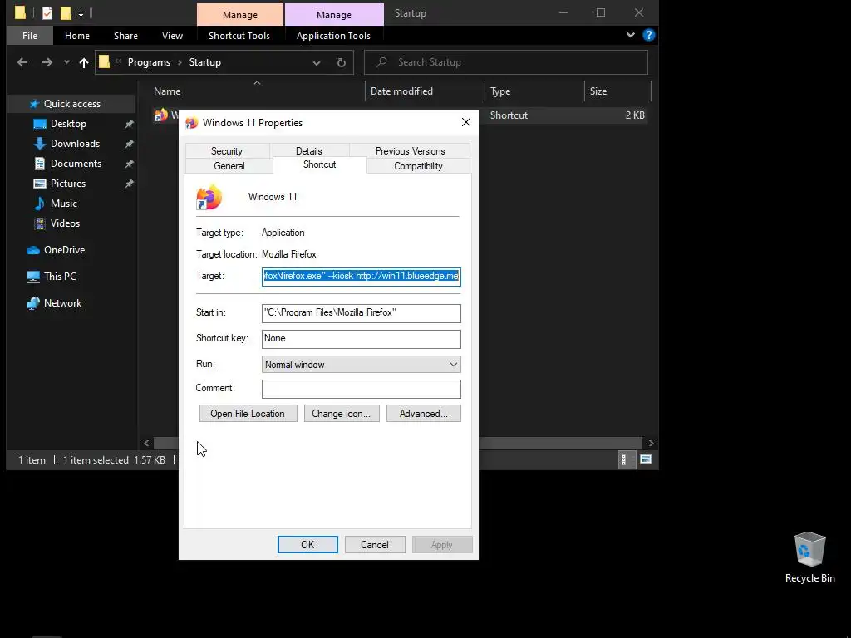851x638 pixels.
Task: Select Desktop in Quick access
Action: click(68, 124)
